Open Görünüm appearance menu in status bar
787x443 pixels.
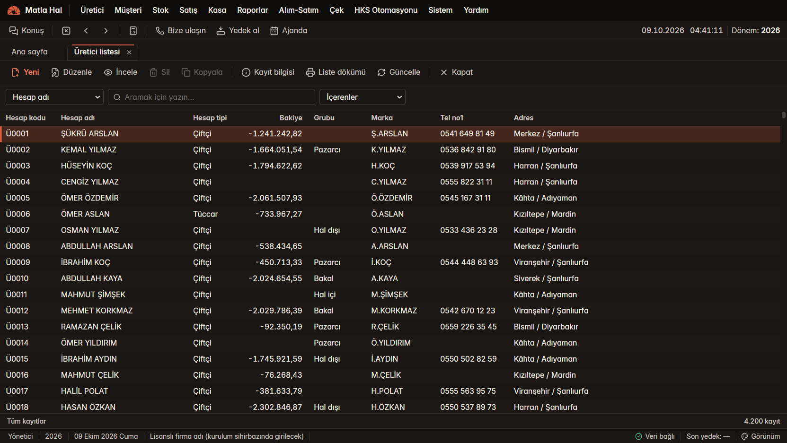760,436
